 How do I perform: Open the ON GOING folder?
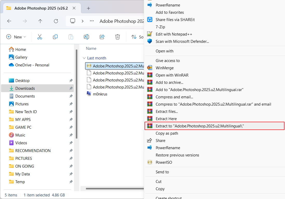pos(22,166)
